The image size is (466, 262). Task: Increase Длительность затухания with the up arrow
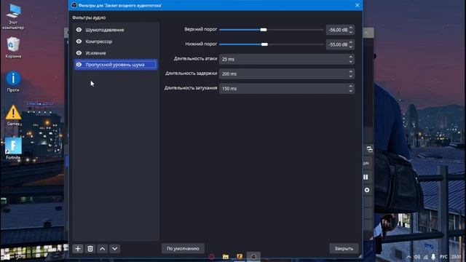[351, 87]
